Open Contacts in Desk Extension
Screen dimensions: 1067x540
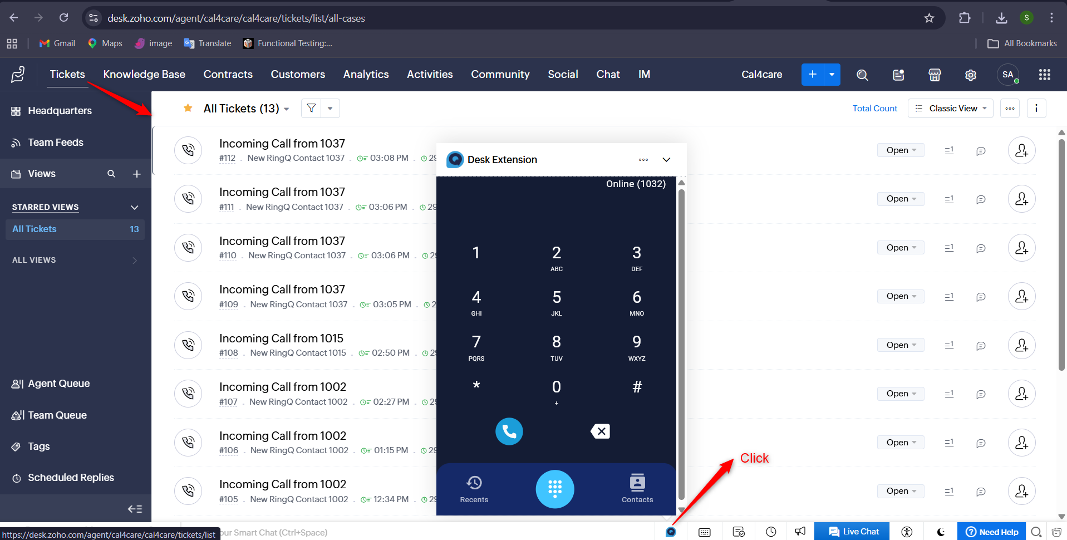pos(637,489)
